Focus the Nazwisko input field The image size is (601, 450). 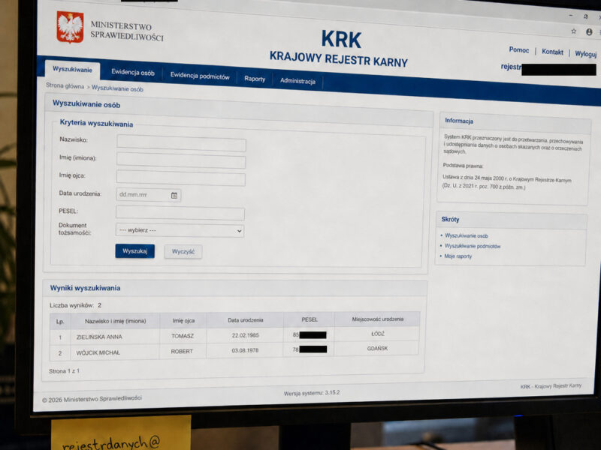tap(181, 143)
